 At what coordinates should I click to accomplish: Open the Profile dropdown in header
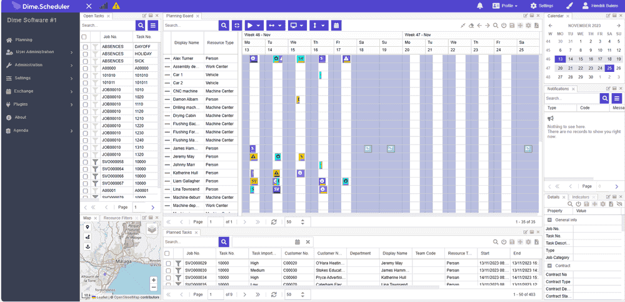tap(505, 6)
